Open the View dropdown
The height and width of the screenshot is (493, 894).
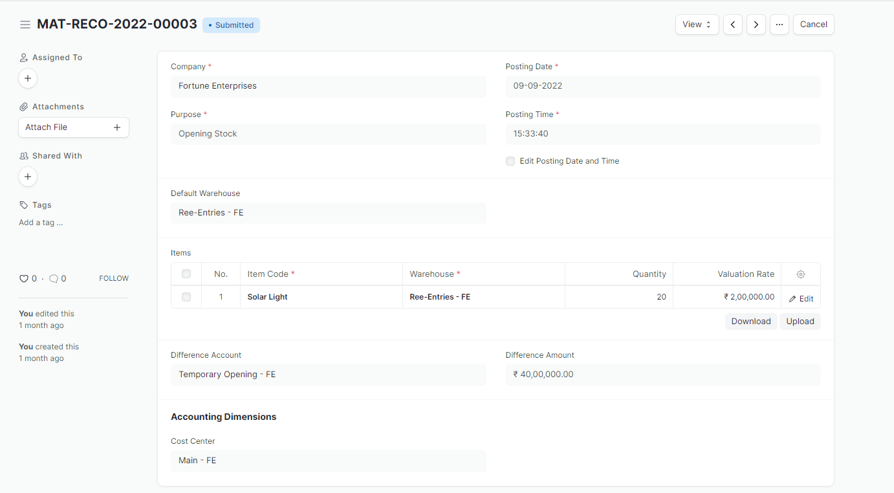[x=697, y=25]
